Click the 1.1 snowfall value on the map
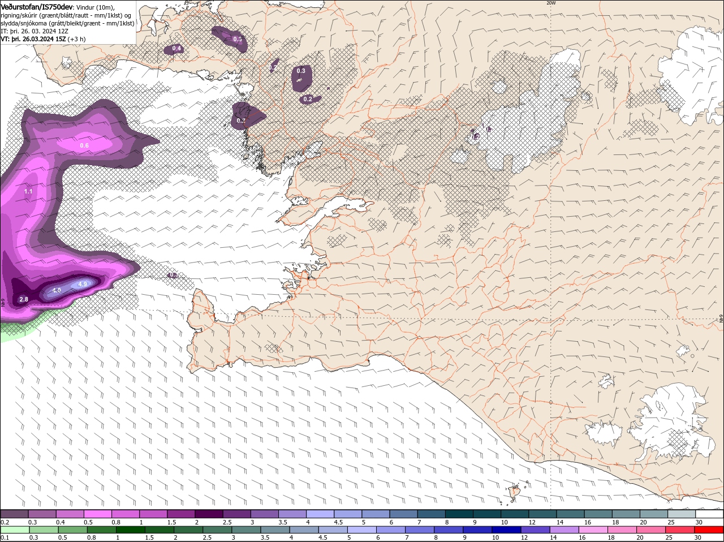 point(28,192)
